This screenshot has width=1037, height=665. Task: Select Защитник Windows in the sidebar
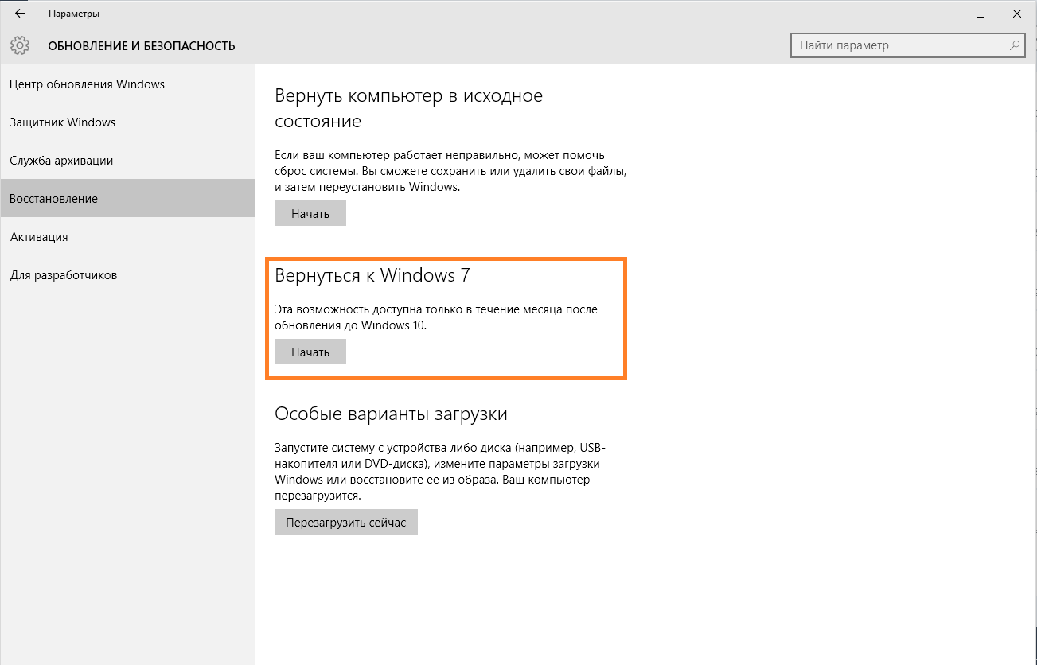tap(63, 122)
